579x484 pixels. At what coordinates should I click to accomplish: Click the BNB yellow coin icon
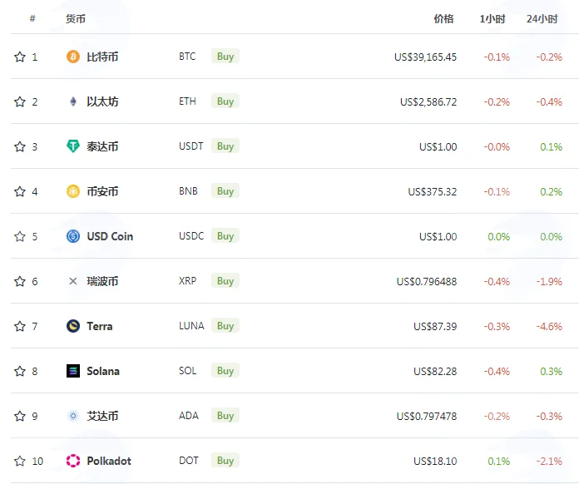[x=72, y=191]
